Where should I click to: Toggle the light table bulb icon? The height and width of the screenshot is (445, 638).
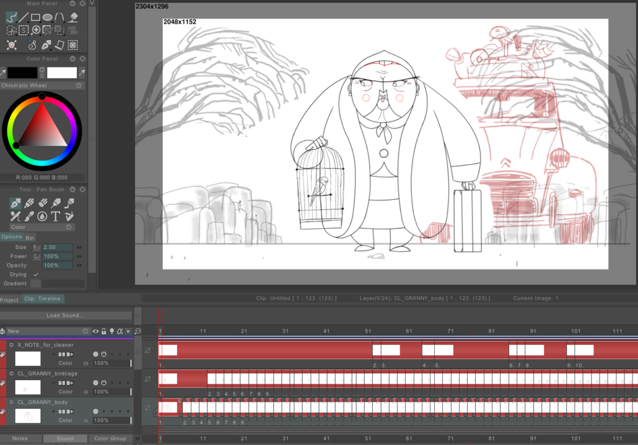click(x=112, y=331)
